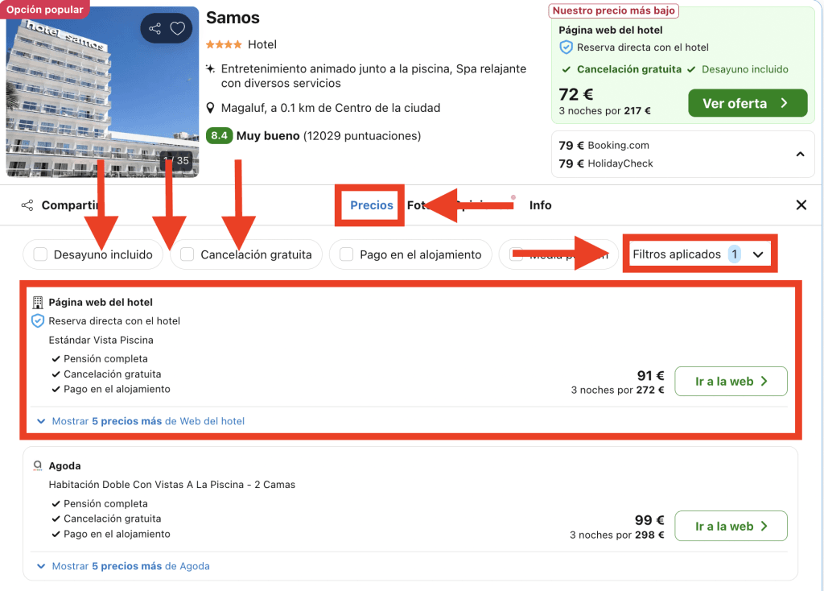Open the Info tab
The height and width of the screenshot is (591, 824).
click(540, 205)
